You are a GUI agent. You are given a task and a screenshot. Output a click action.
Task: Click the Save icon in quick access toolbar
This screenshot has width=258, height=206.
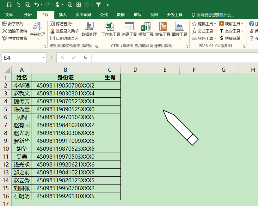click(x=9, y=5)
